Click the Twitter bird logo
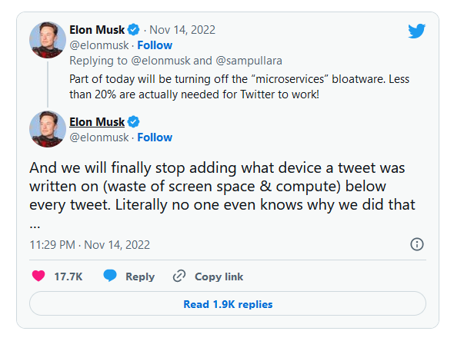 416,31
